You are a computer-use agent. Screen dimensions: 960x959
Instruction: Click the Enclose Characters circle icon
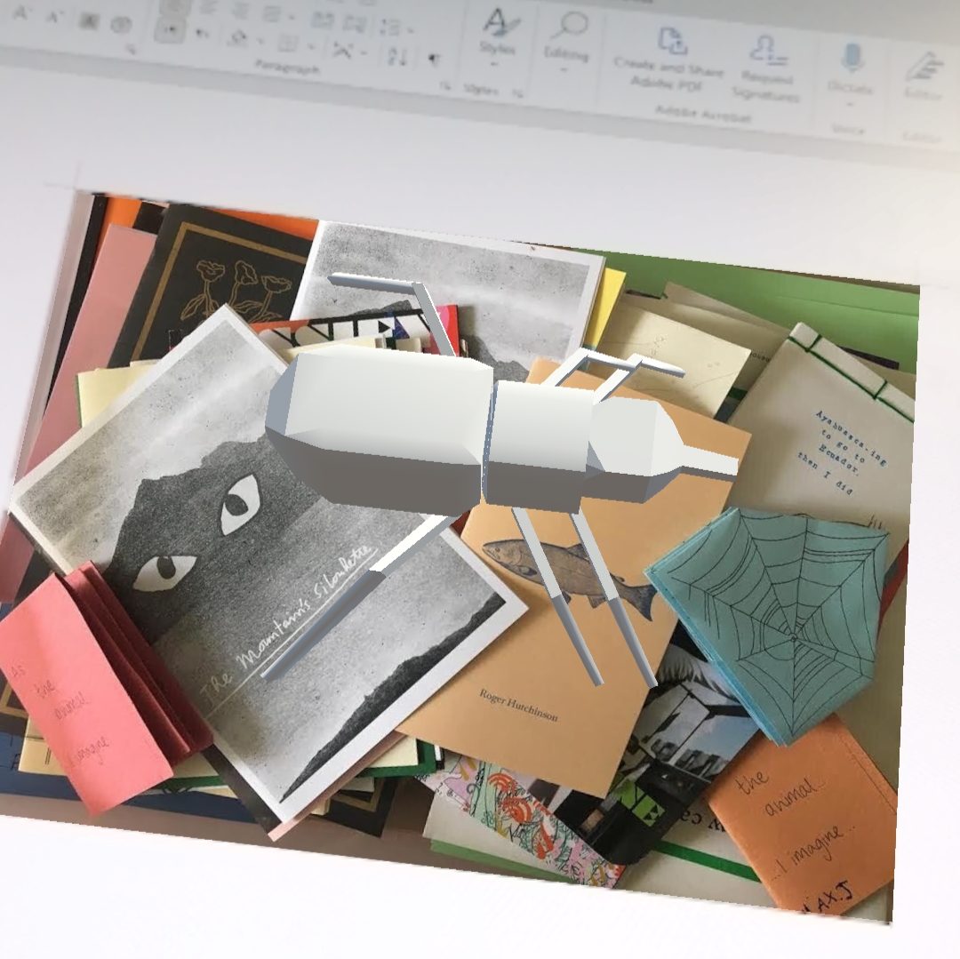coord(120,25)
